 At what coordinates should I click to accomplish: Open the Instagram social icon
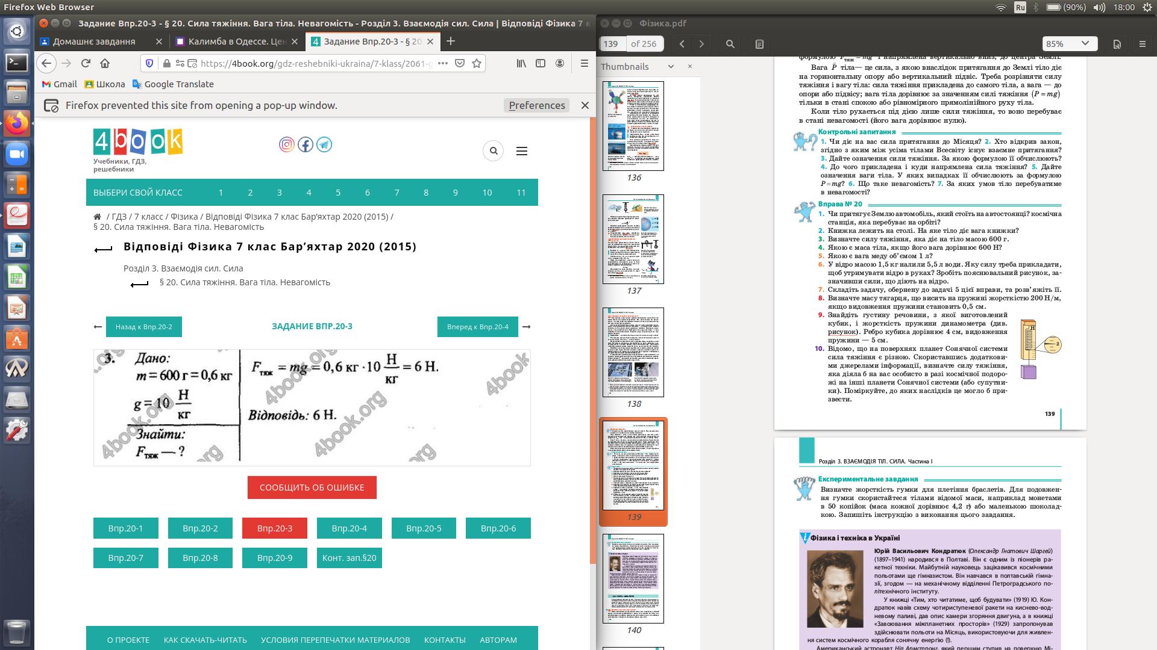287,144
